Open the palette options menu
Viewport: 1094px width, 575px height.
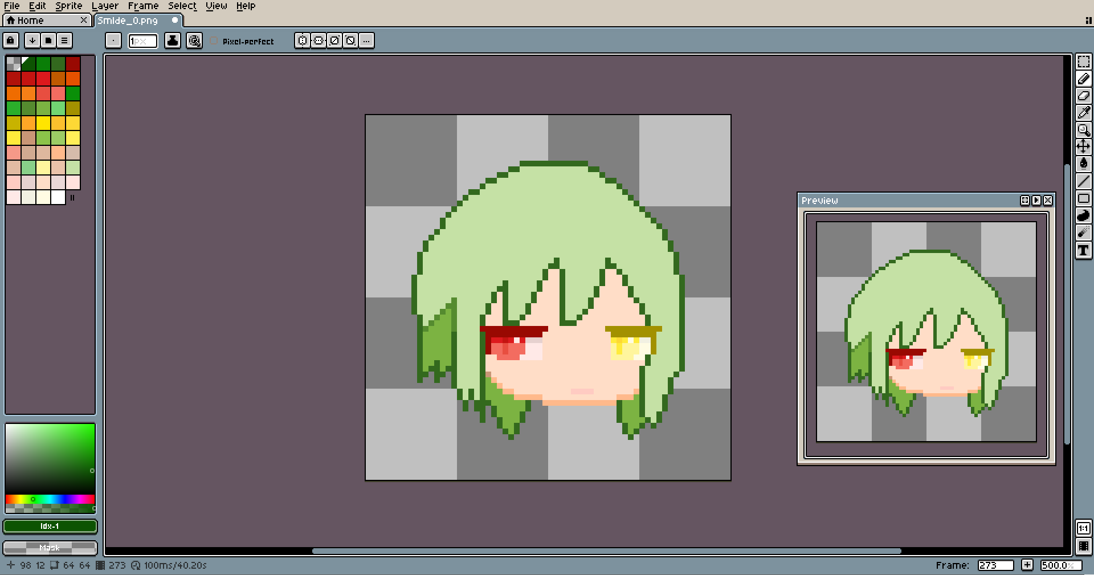(64, 40)
